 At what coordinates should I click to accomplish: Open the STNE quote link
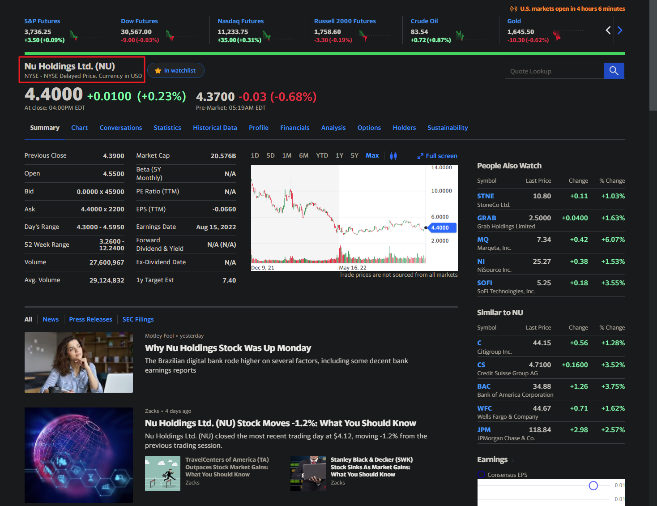click(486, 196)
